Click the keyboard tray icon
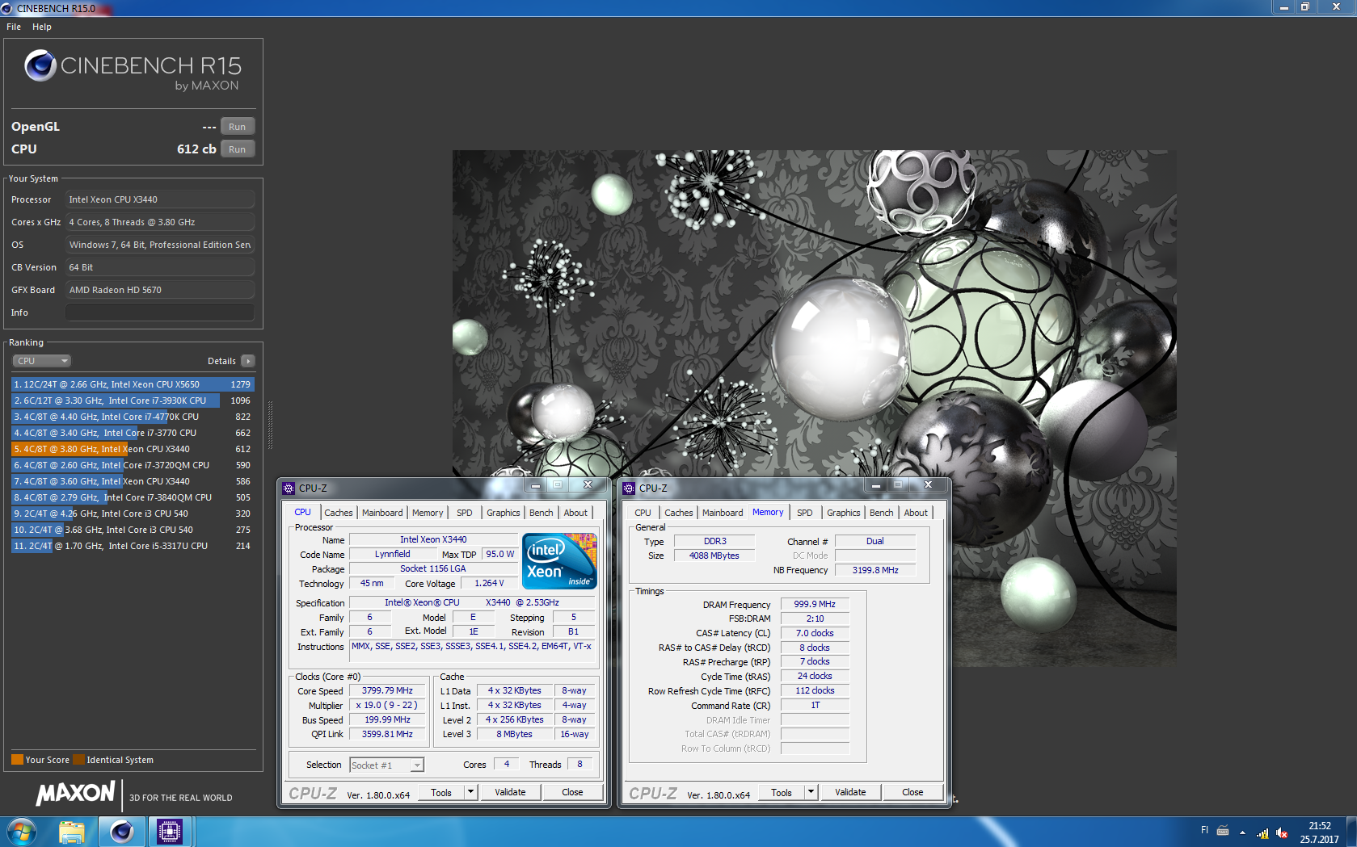This screenshot has width=1357, height=847. [1223, 831]
